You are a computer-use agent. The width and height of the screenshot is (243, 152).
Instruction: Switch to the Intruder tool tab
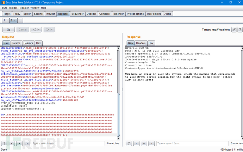click(x=51, y=14)
